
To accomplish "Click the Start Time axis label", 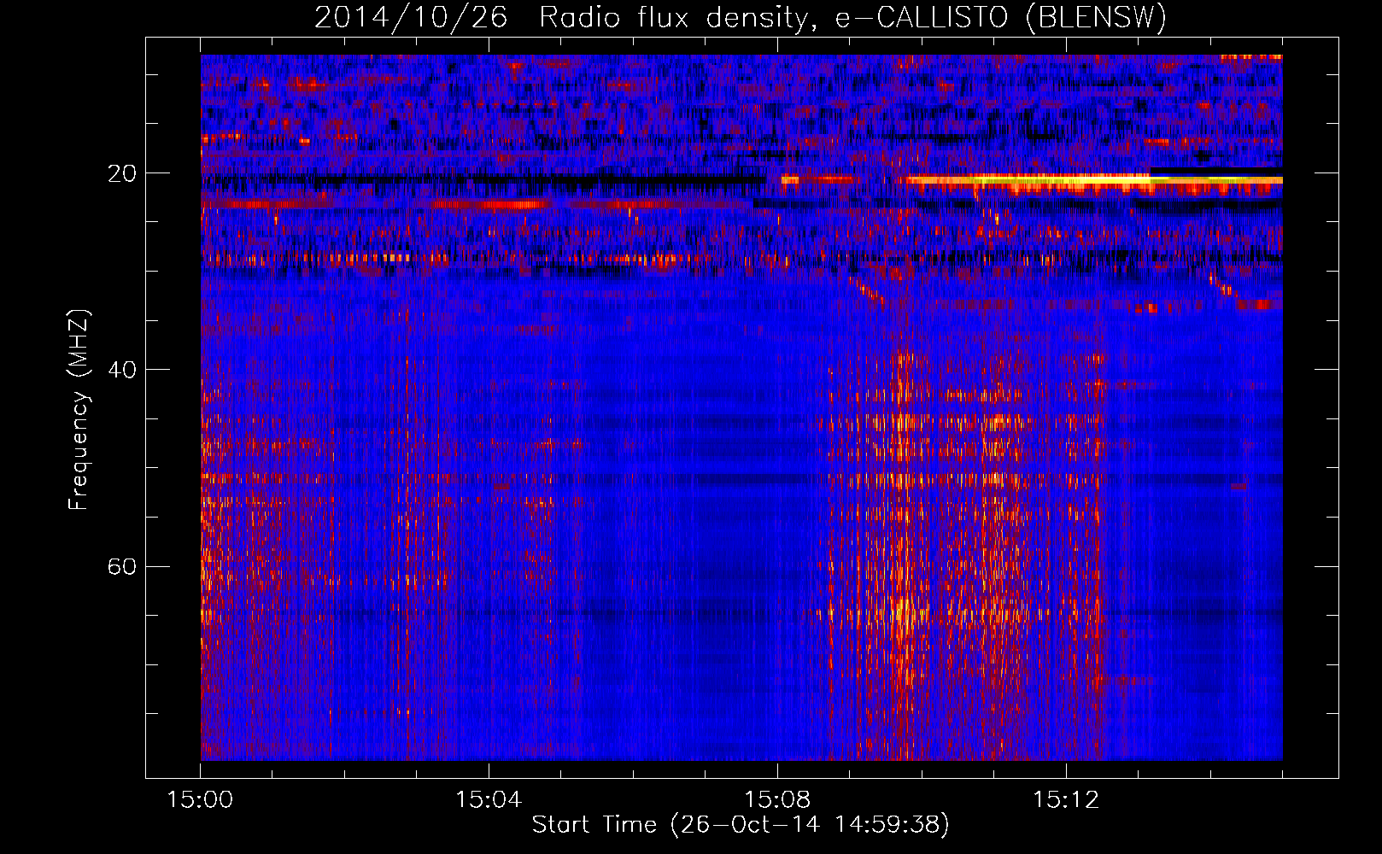I will point(741,825).
